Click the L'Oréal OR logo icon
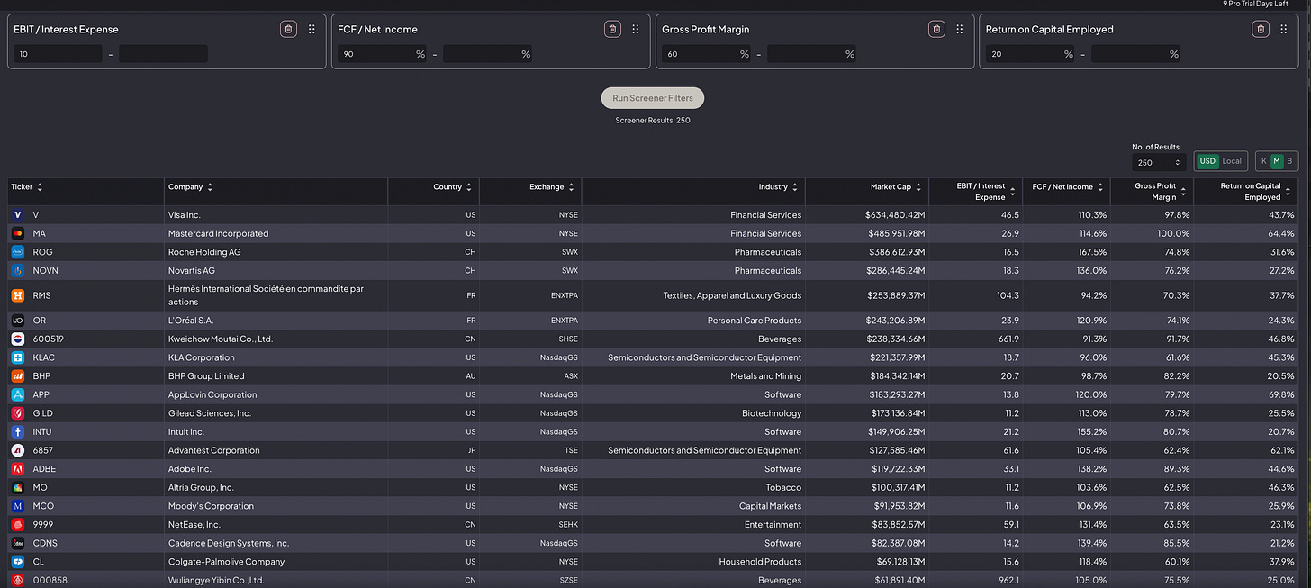The width and height of the screenshot is (1311, 588). coord(18,321)
